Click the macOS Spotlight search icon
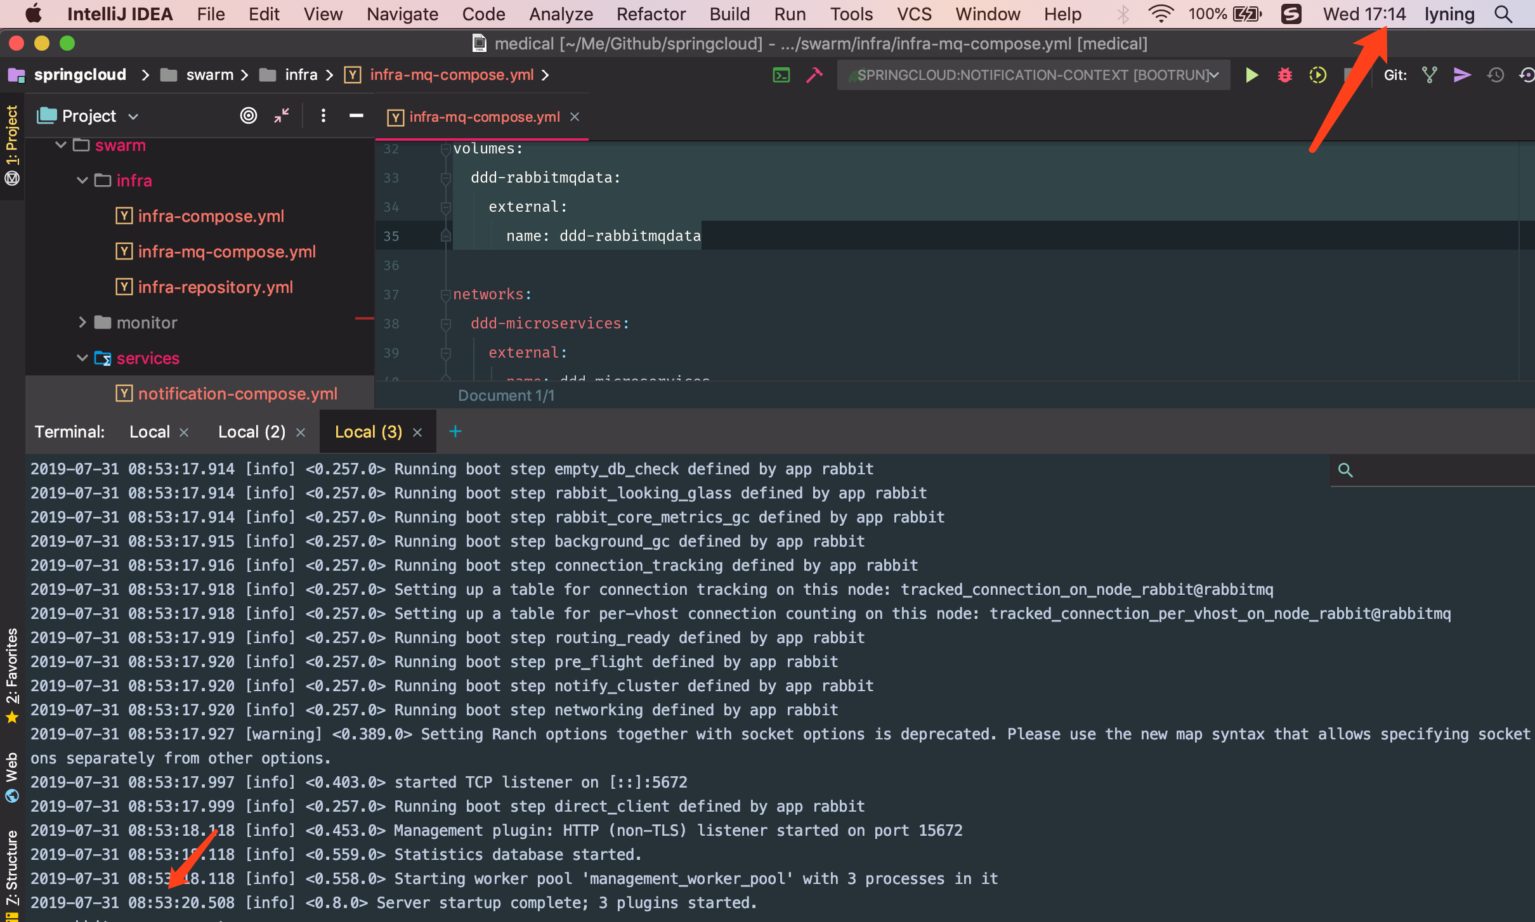This screenshot has height=922, width=1535. pos(1503,14)
